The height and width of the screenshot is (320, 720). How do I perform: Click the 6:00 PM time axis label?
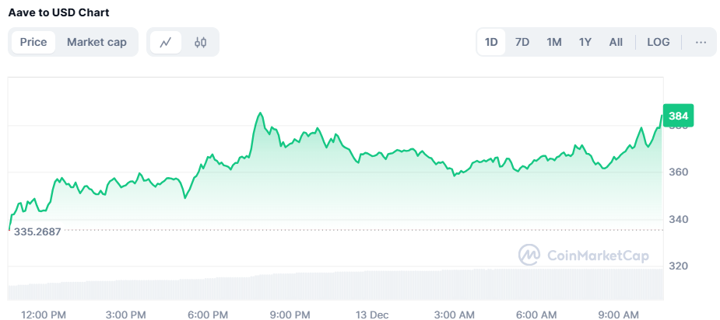coord(208,315)
